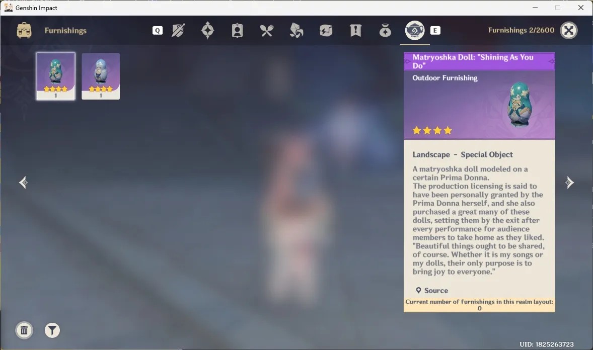Go to previous page with left arrow
Image resolution: width=593 pixels, height=350 pixels.
coord(24,183)
